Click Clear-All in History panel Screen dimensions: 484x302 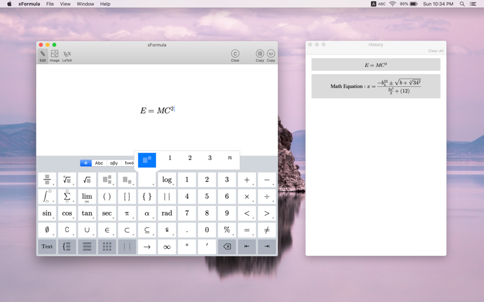click(x=436, y=51)
